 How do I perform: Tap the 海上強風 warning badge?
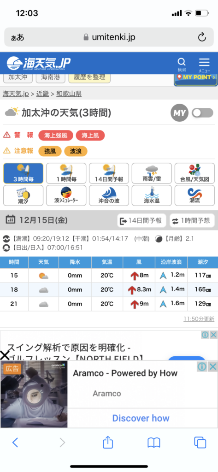pos(56,136)
